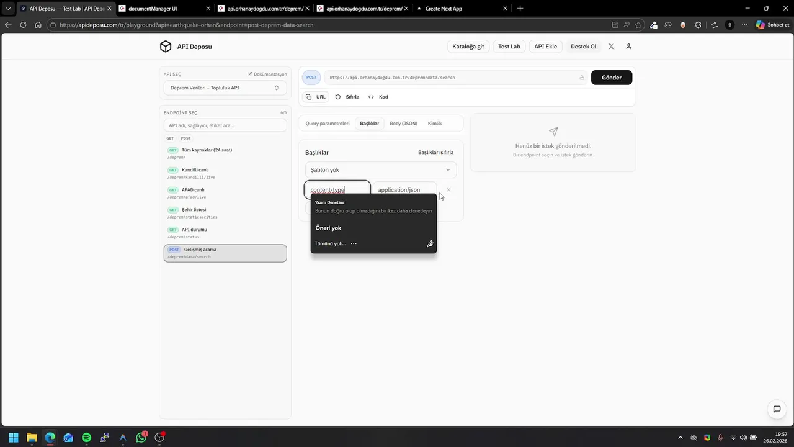
Task: Open the Şablon yok template dropdown
Action: tap(381, 169)
